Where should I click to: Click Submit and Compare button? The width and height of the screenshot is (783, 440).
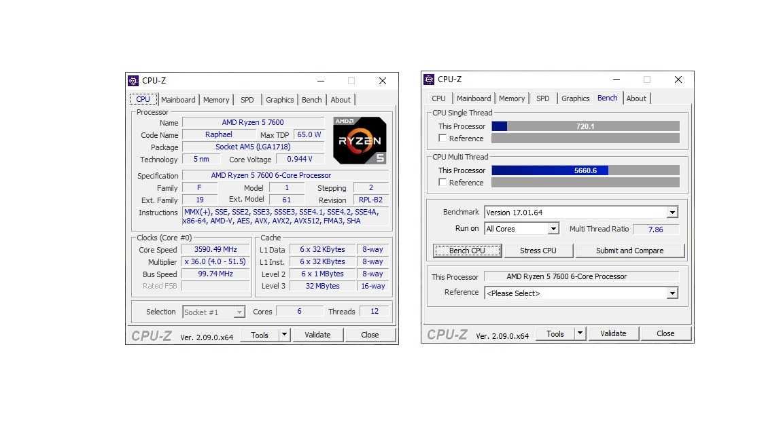pyautogui.click(x=629, y=251)
